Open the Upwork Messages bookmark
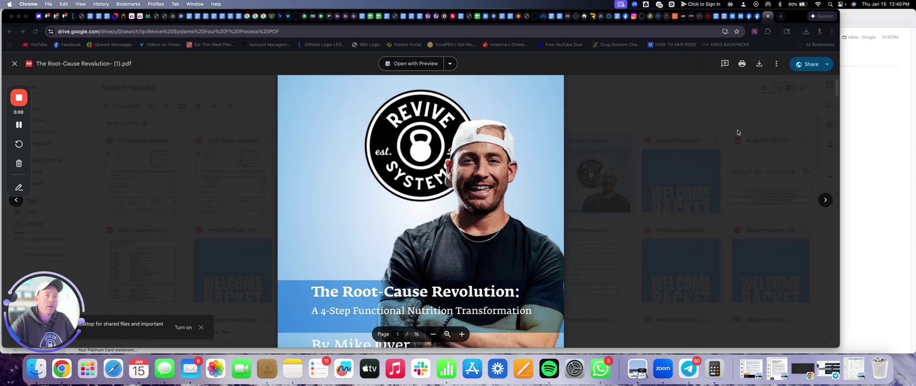This screenshot has height=386, width=916. click(109, 44)
